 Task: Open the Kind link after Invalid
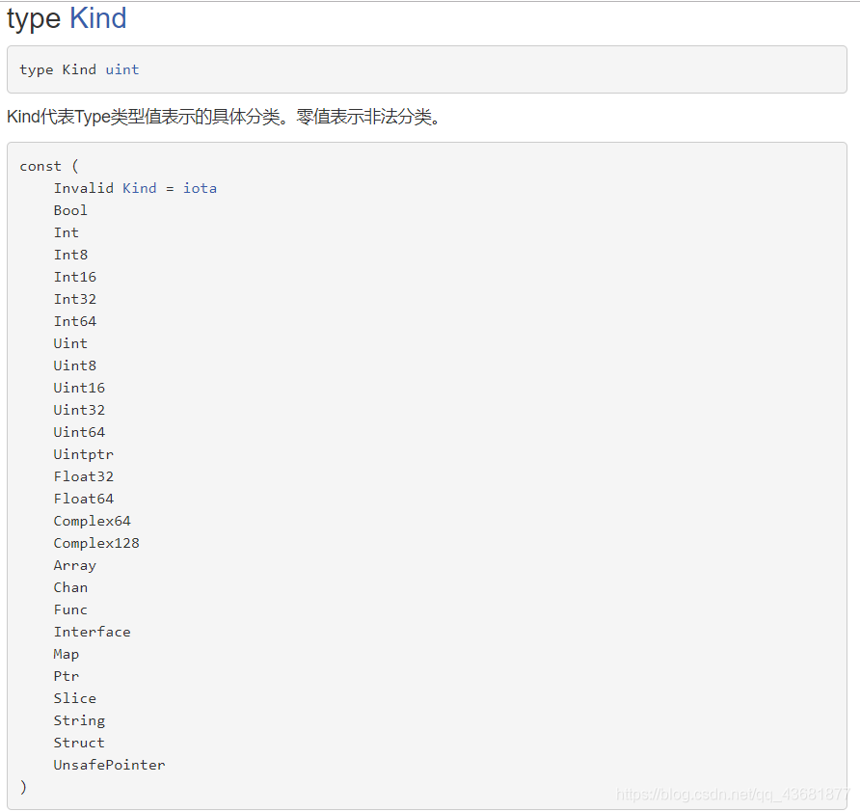click(x=139, y=188)
